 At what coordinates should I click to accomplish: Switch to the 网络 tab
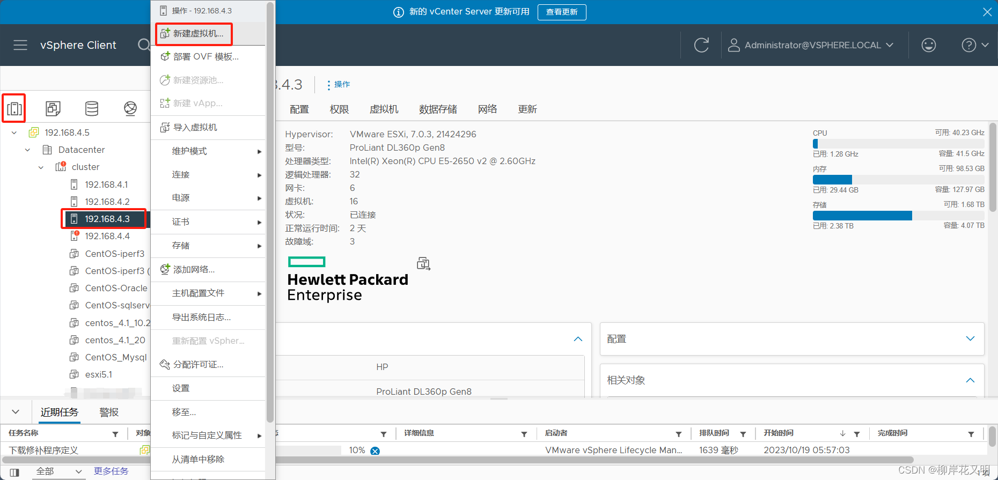point(487,109)
